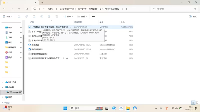Click the pin icon beside 音乐

[x=21, y=53]
